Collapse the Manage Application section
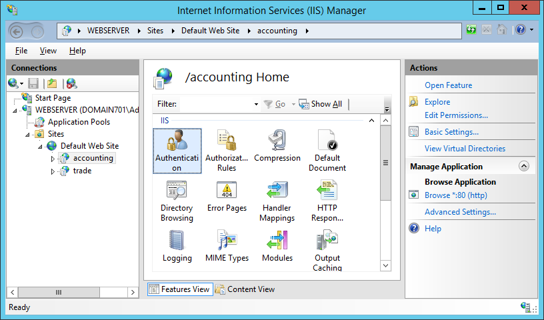The height and width of the screenshot is (320, 544). click(523, 167)
